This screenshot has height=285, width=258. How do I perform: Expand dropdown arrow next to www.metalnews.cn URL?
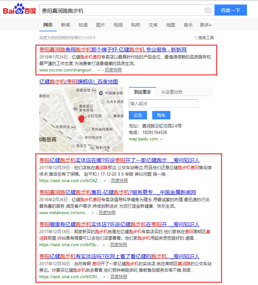pyautogui.click(x=93, y=213)
